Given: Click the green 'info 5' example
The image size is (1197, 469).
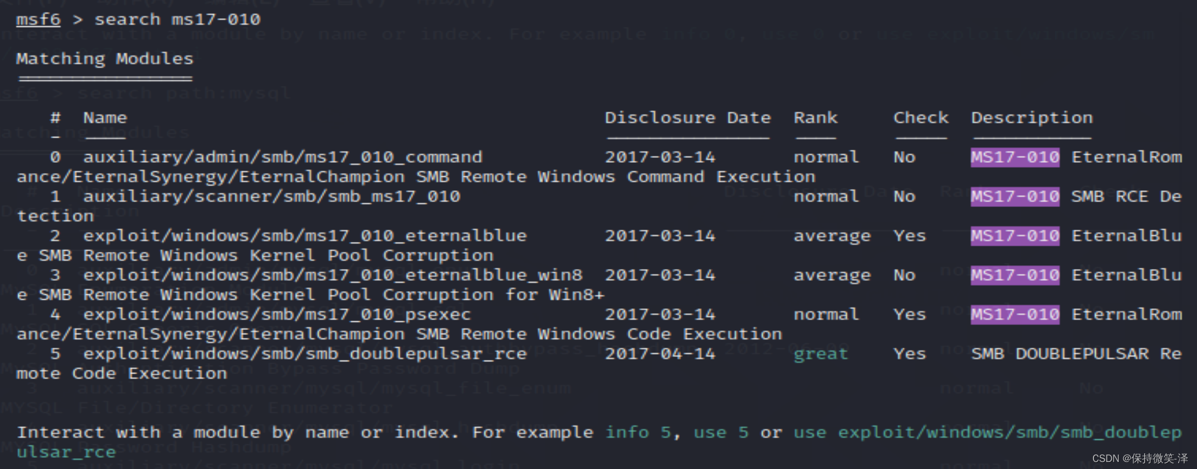Looking at the screenshot, I should click(x=638, y=432).
